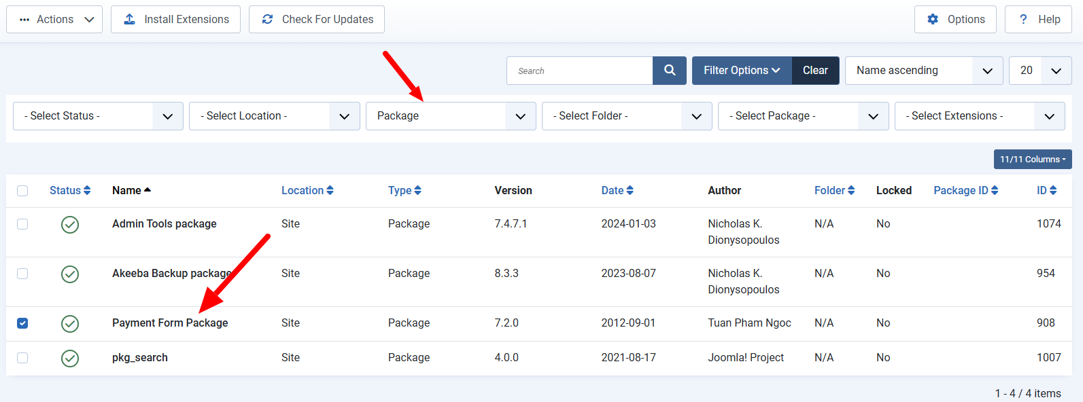Clear the applied filters

tap(815, 71)
